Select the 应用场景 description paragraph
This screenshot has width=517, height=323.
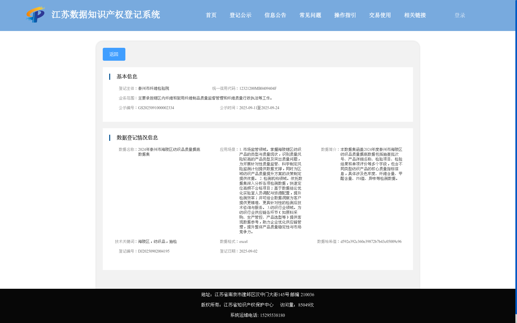point(271,191)
